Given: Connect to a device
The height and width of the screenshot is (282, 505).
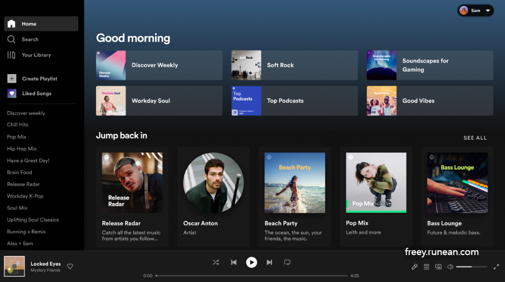Looking at the screenshot, I should tap(438, 266).
